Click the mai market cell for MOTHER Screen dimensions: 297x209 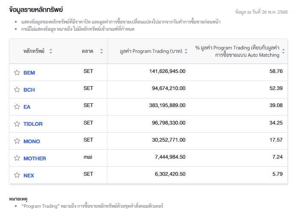(x=88, y=157)
